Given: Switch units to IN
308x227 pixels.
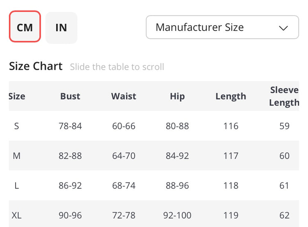Looking at the screenshot, I should point(61,28).
